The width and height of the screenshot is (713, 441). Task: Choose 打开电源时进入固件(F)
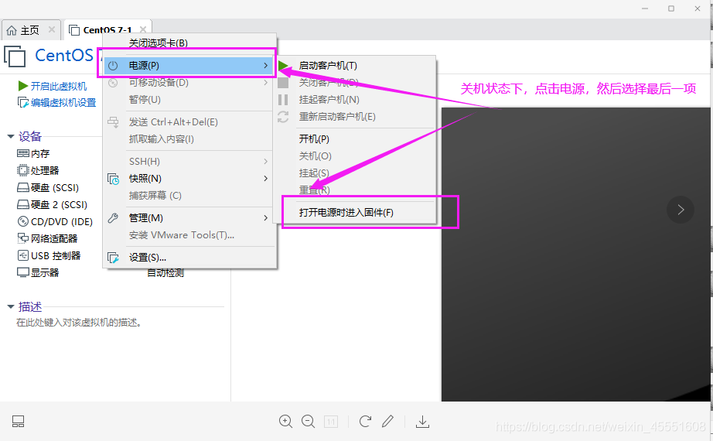pos(346,213)
